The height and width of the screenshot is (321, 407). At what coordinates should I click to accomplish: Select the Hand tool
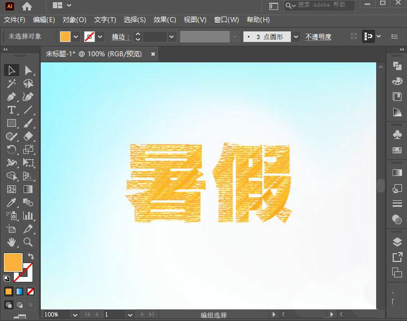point(12,242)
